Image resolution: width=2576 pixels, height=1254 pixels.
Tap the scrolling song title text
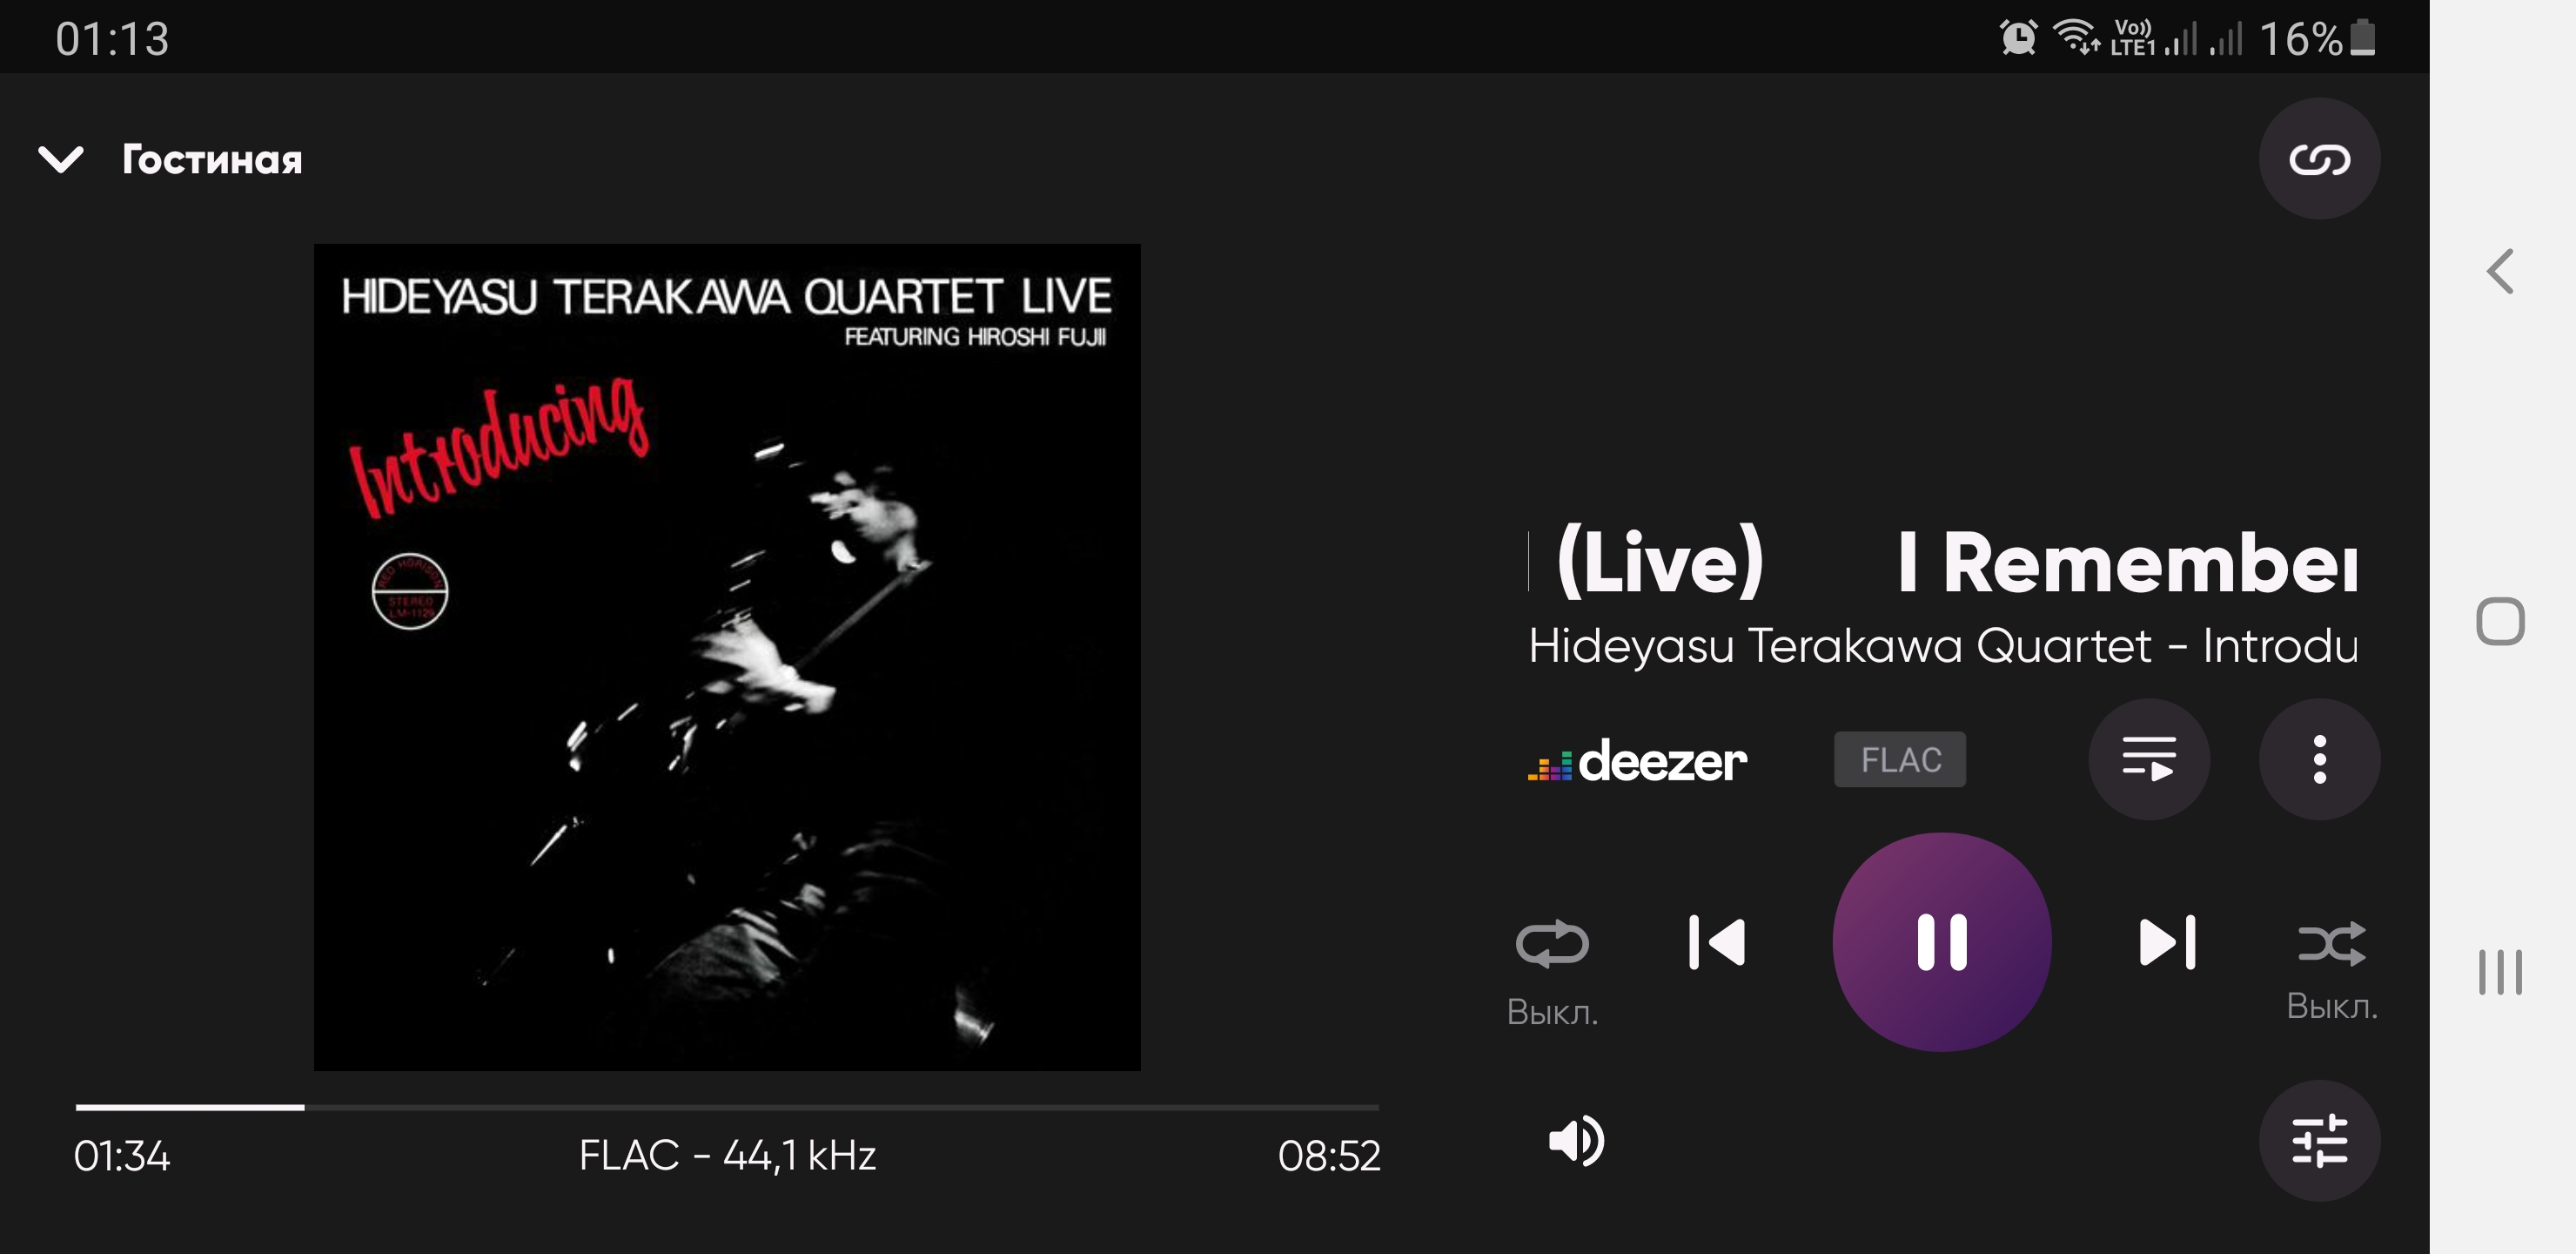click(x=1943, y=563)
